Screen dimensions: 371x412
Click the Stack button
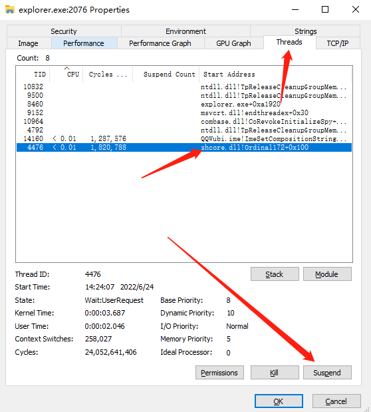coord(275,274)
